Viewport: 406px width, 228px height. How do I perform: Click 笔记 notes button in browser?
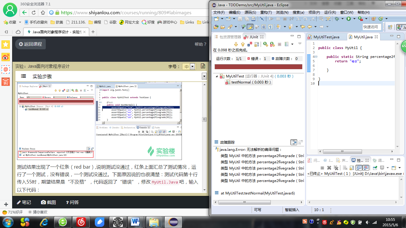[x=24, y=202]
